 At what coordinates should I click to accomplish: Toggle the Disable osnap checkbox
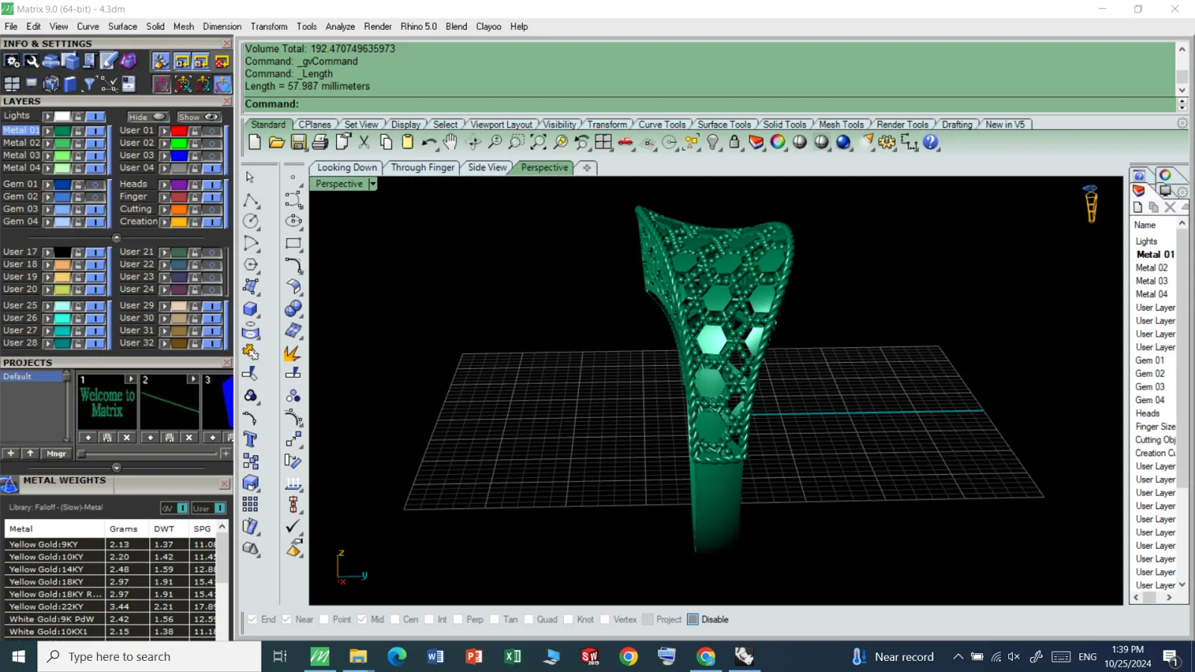693,620
